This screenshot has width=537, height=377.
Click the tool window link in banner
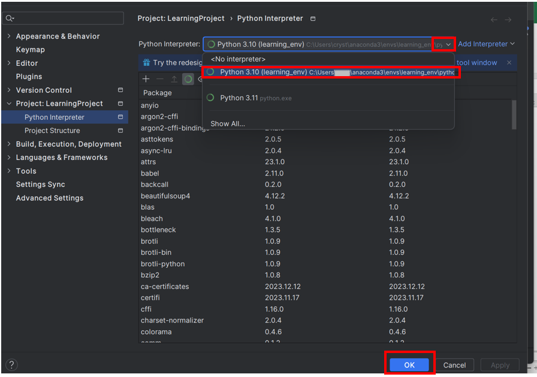pos(476,63)
